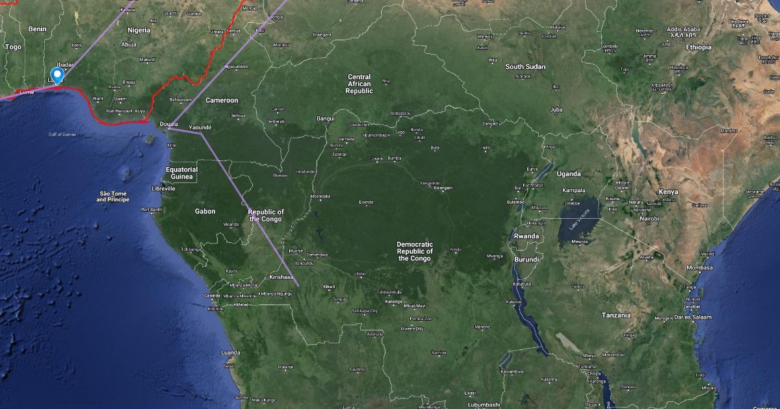Select the Democratic Republic of the Congo label
This screenshot has width=780, height=409.
pos(415,251)
